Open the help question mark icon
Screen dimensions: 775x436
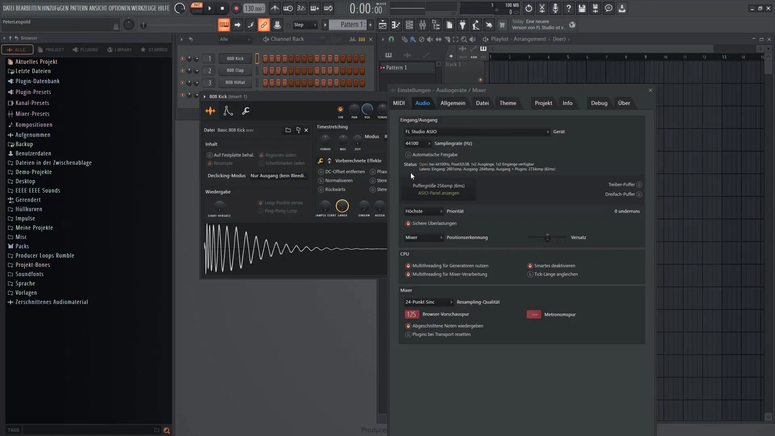(x=569, y=8)
